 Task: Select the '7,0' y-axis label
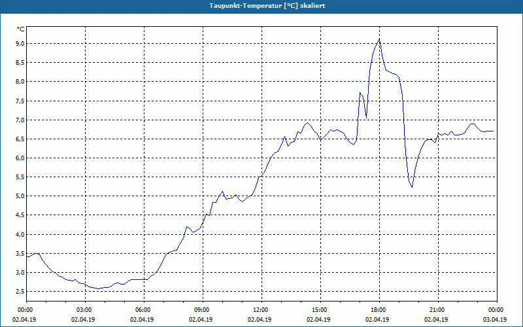coord(20,120)
